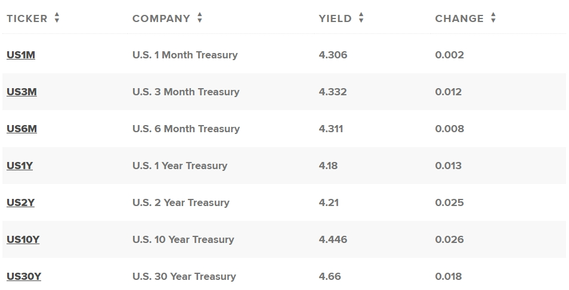
Task: Sort table by Ticker column arrows
Action: tap(57, 17)
